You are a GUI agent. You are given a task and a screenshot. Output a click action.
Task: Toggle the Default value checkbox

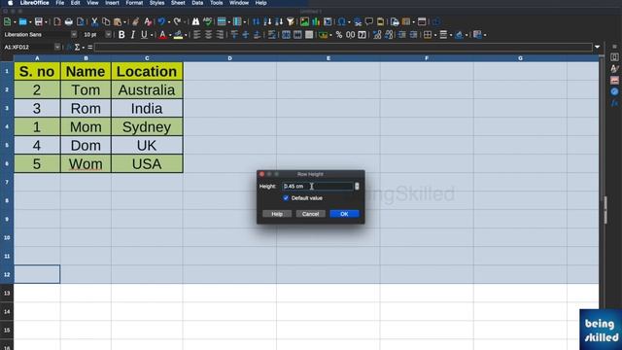(x=286, y=198)
